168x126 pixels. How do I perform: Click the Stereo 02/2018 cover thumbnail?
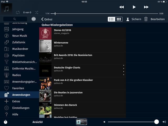tap(45, 33)
